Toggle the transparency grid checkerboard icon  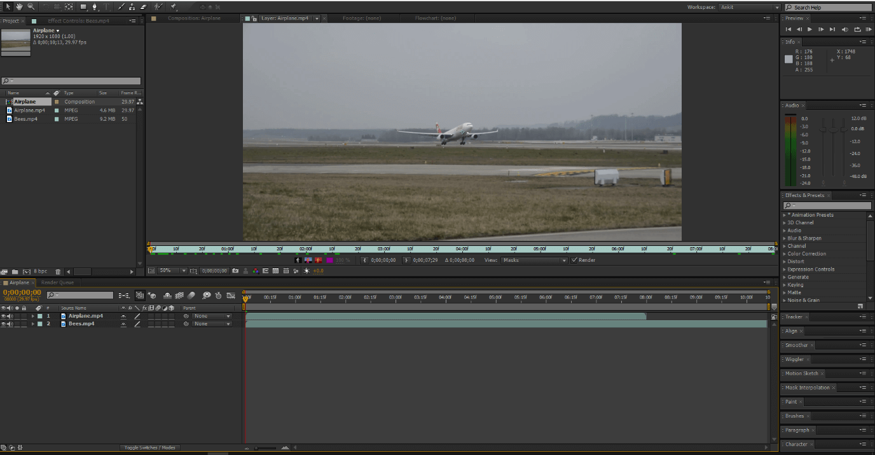tap(275, 271)
